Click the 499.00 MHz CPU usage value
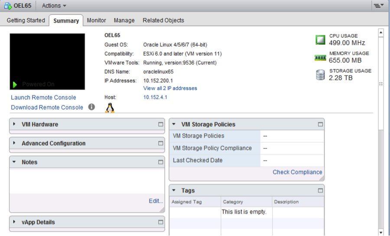Viewport: 390px width, 236px height. tap(347, 43)
